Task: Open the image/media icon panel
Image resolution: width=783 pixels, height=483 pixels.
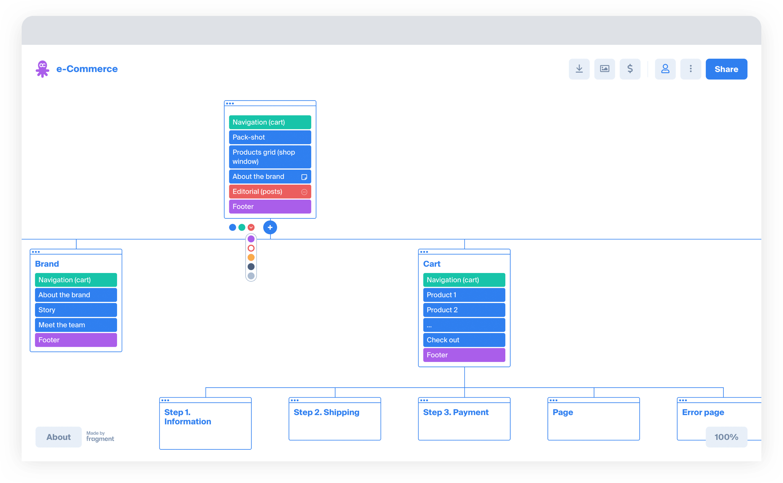Action: (605, 69)
